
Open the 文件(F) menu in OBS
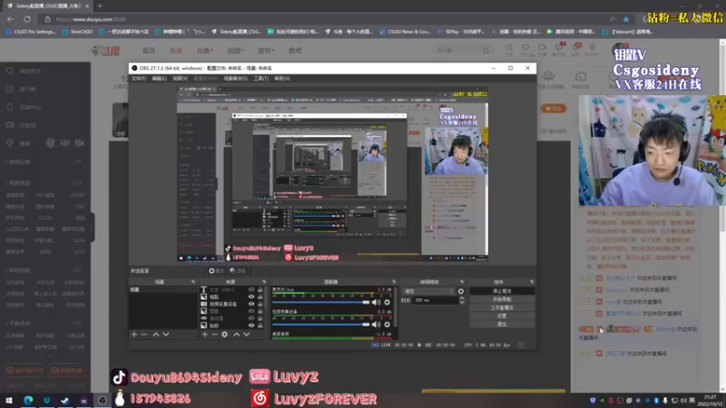click(139, 79)
